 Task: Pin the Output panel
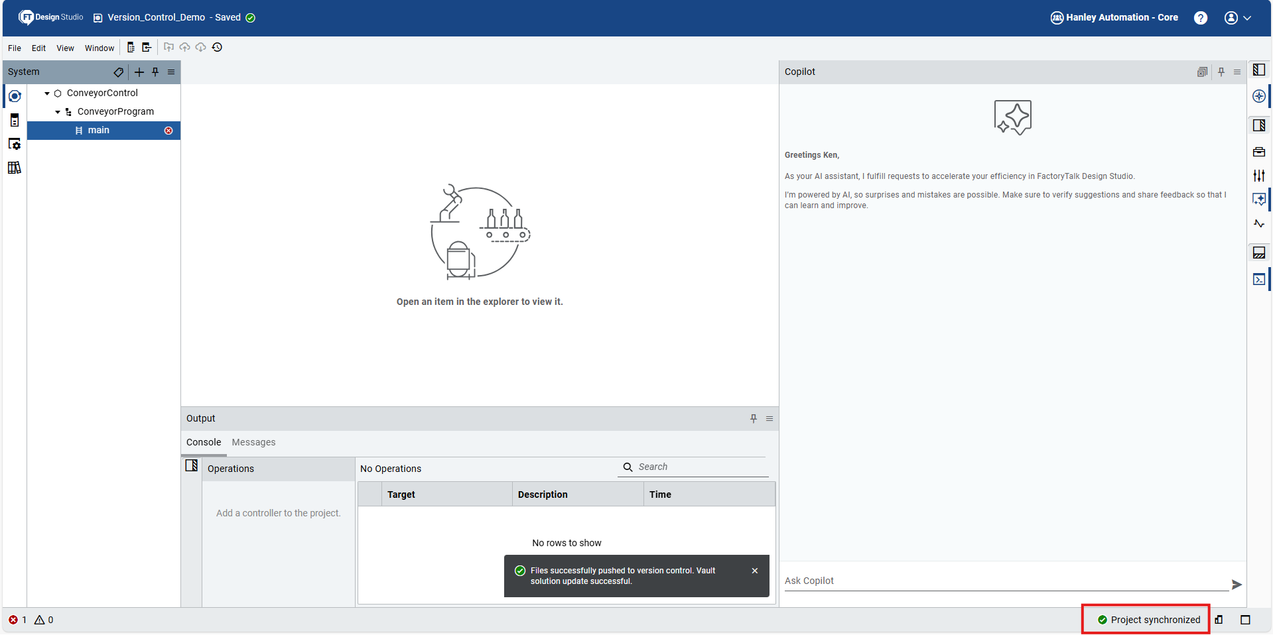point(754,419)
